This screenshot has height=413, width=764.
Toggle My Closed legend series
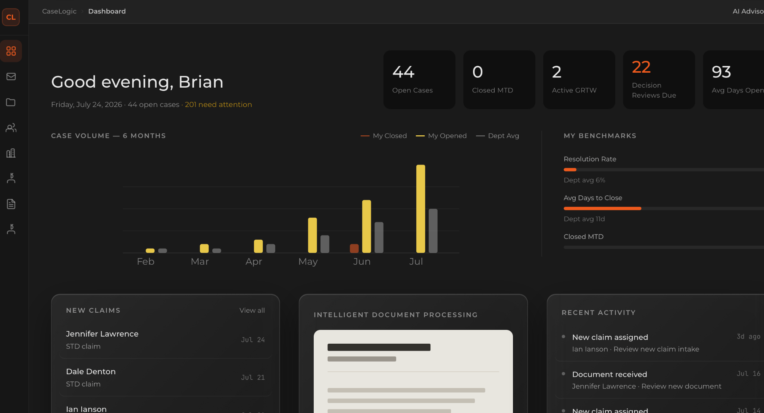click(x=383, y=136)
